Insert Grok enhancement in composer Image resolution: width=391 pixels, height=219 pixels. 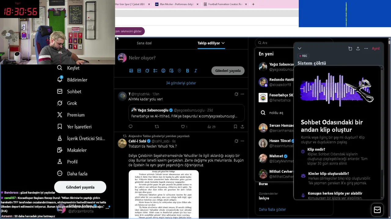[147, 71]
